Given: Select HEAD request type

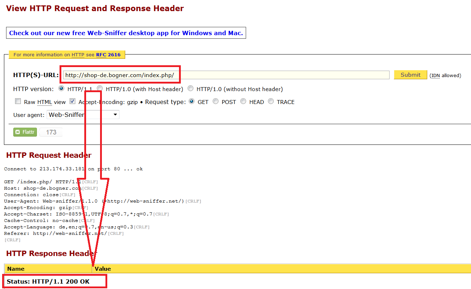Looking at the screenshot, I should (x=243, y=101).
